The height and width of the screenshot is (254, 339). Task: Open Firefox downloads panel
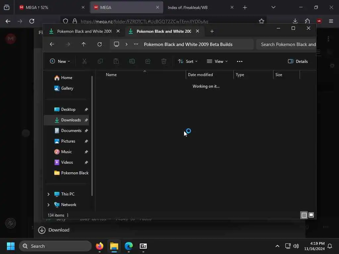295,21
